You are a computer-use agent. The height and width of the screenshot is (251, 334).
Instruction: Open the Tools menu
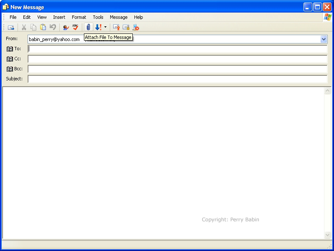click(x=98, y=17)
